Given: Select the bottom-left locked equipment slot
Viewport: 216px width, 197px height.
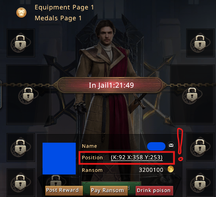Looking at the screenshot, I should [x=21, y=183].
